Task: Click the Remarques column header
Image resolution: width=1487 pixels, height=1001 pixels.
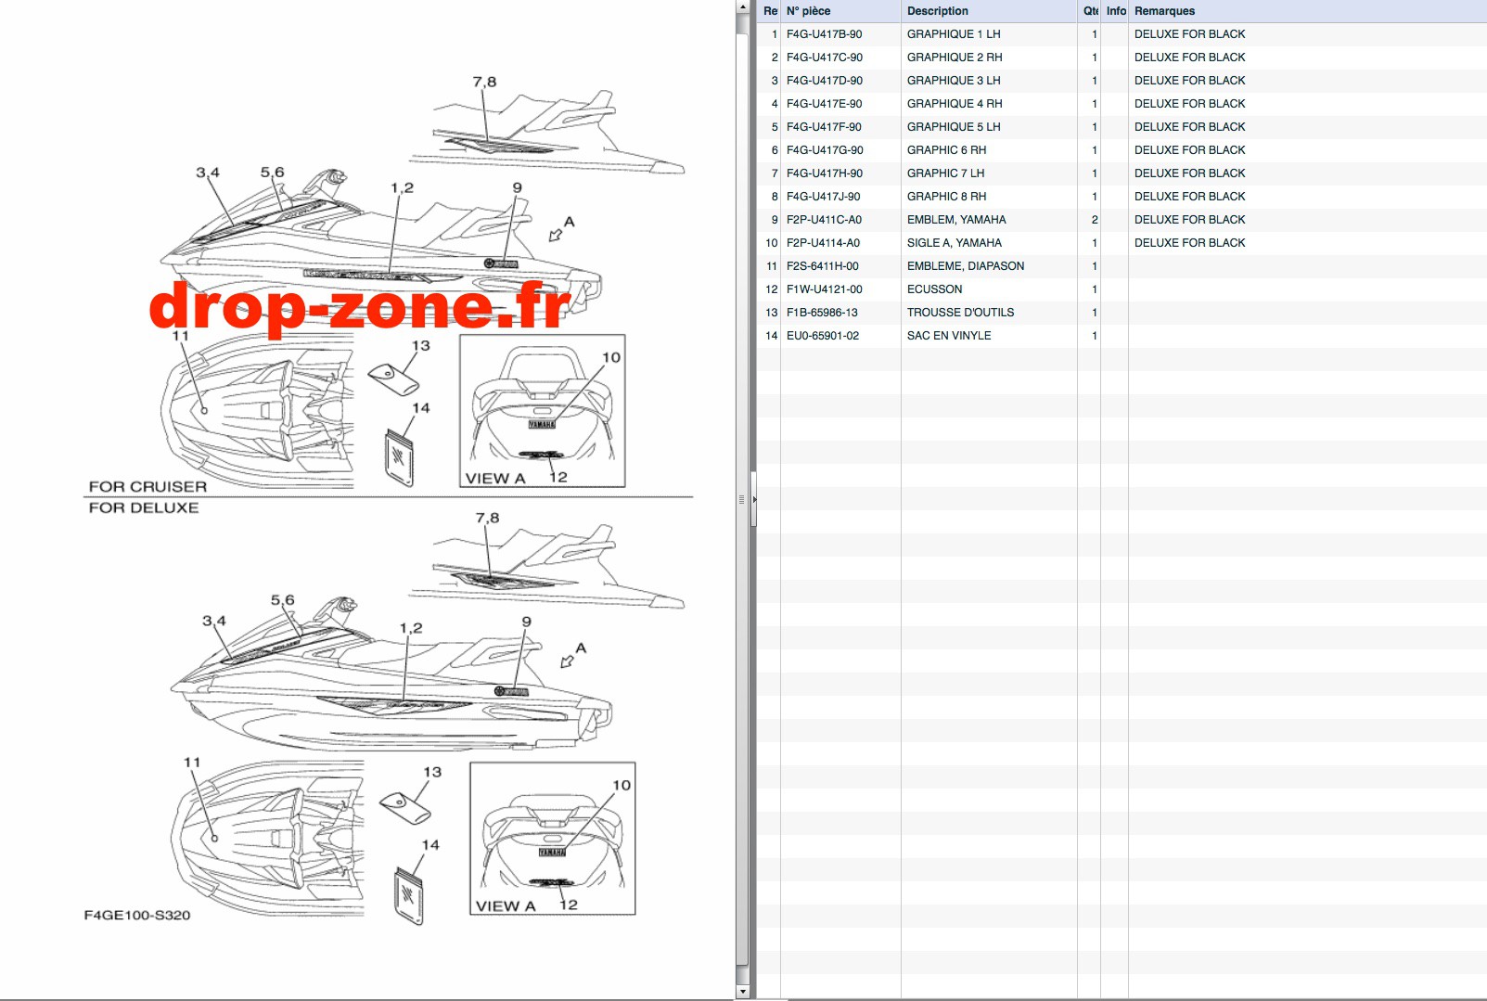Action: point(1307,11)
